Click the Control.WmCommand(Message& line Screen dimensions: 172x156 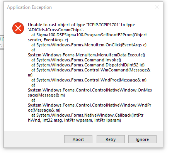(91, 70)
